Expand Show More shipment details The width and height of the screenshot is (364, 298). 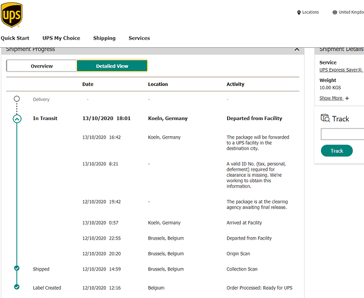(334, 98)
